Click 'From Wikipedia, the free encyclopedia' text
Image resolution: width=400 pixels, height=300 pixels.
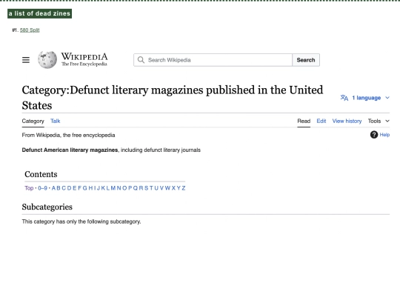pos(68,135)
